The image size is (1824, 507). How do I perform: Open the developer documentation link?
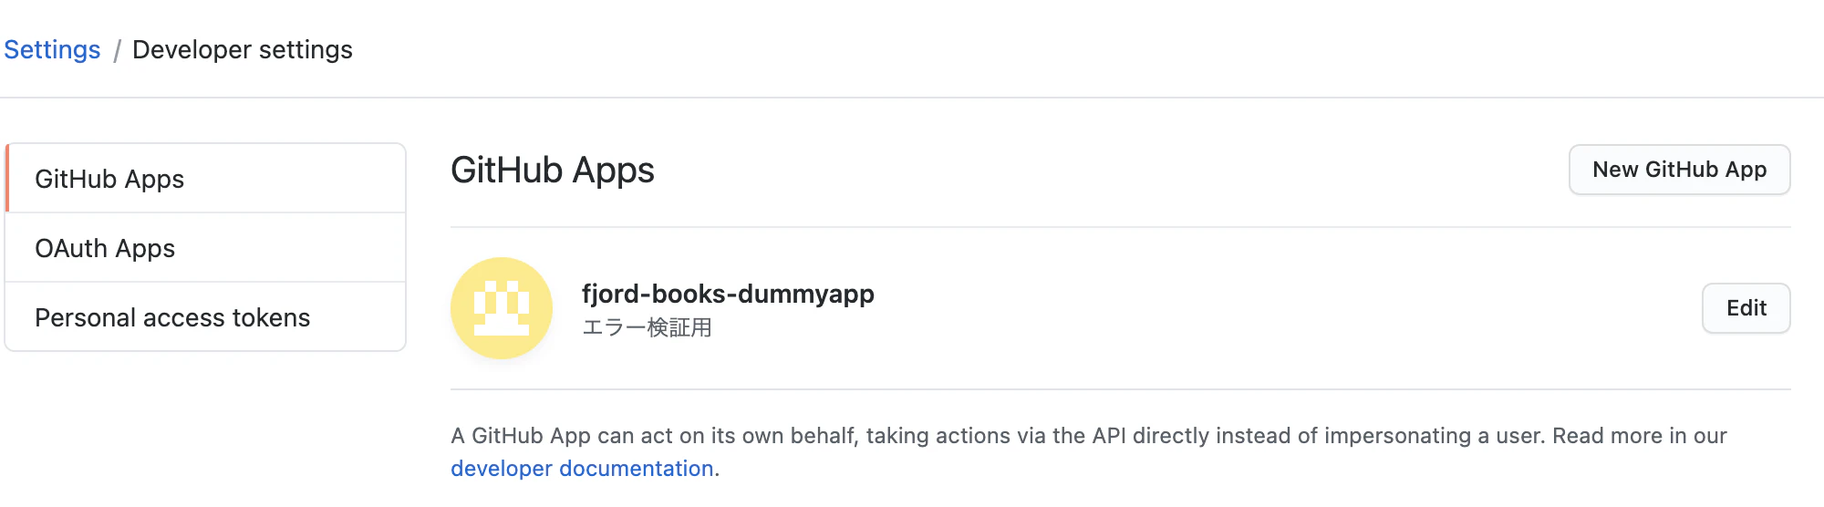pyautogui.click(x=582, y=468)
